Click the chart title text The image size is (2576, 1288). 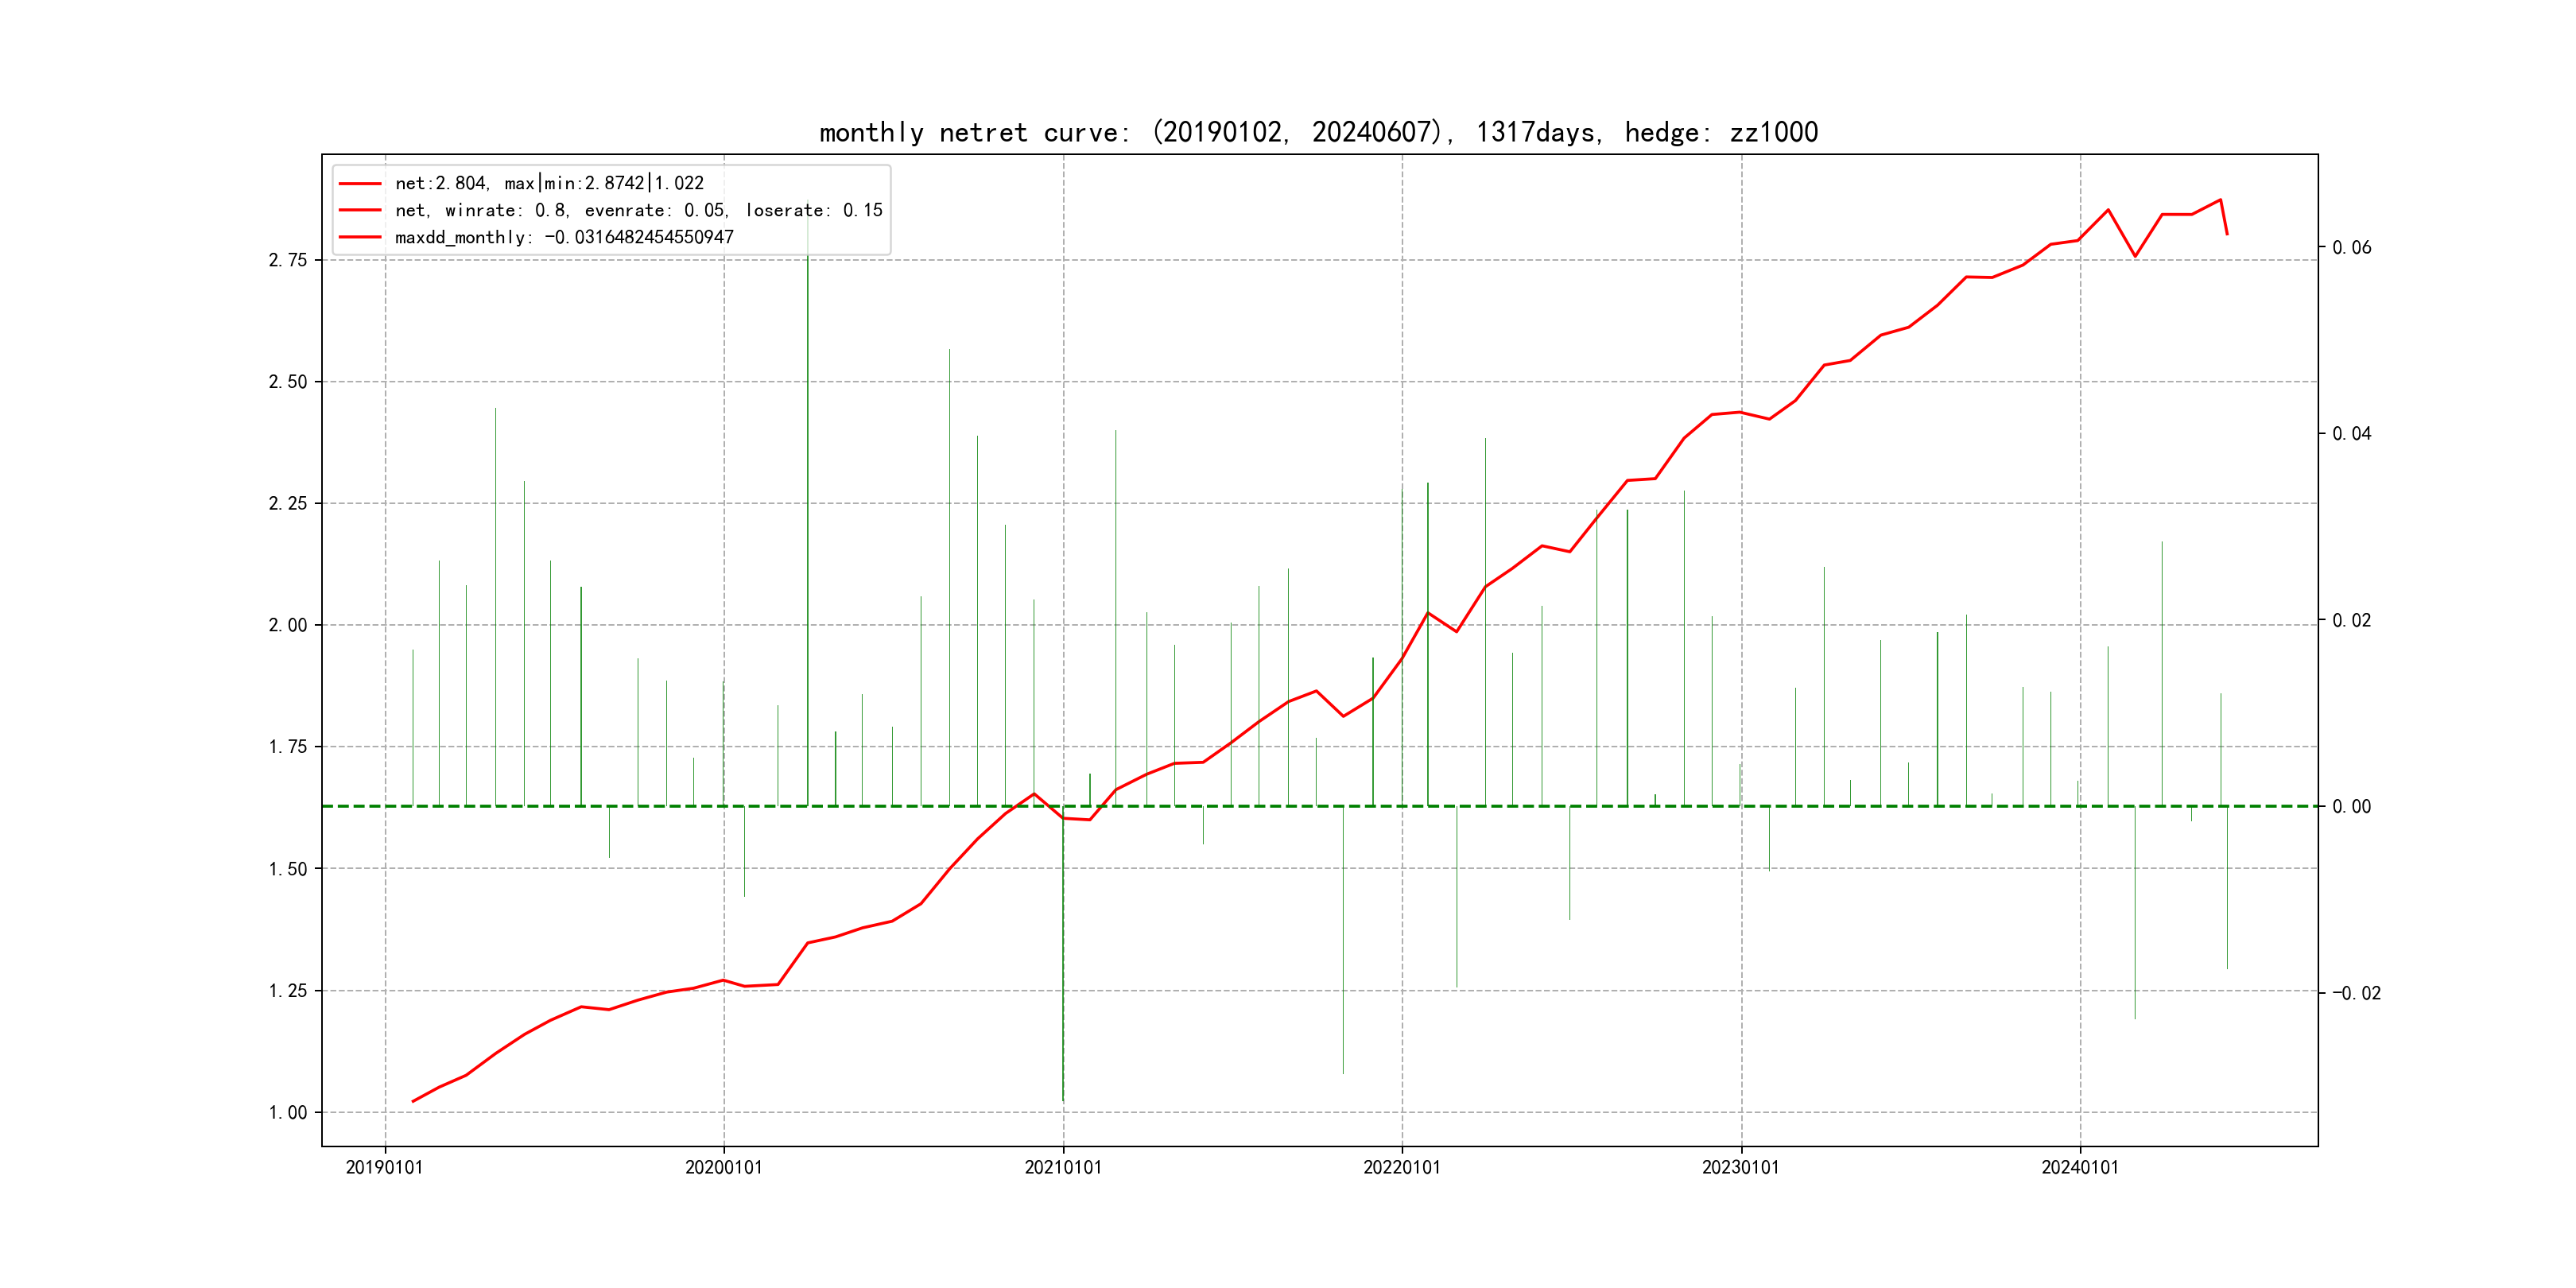point(1318,132)
